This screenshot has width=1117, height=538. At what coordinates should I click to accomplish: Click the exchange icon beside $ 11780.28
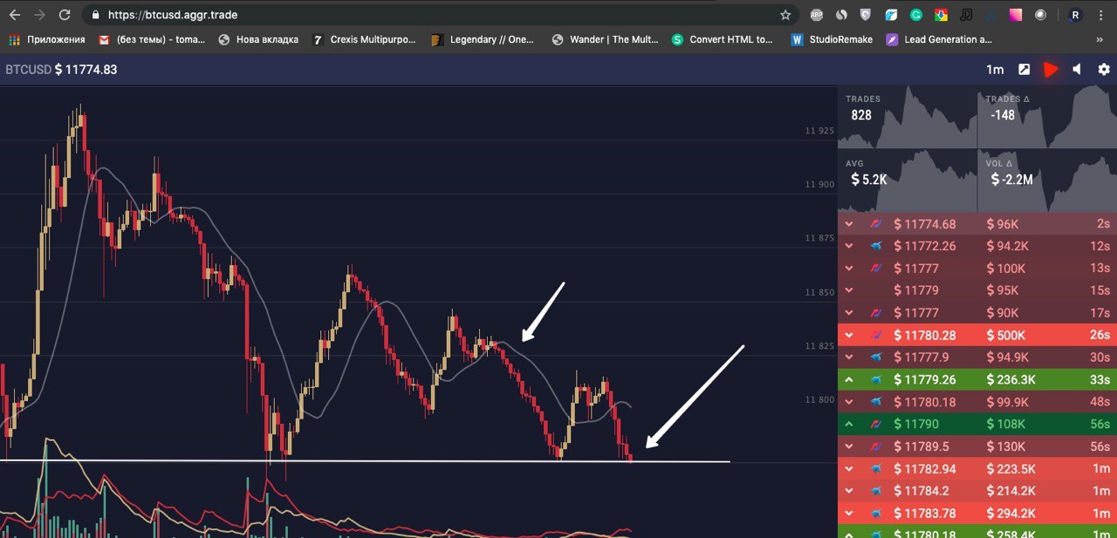[877, 335]
